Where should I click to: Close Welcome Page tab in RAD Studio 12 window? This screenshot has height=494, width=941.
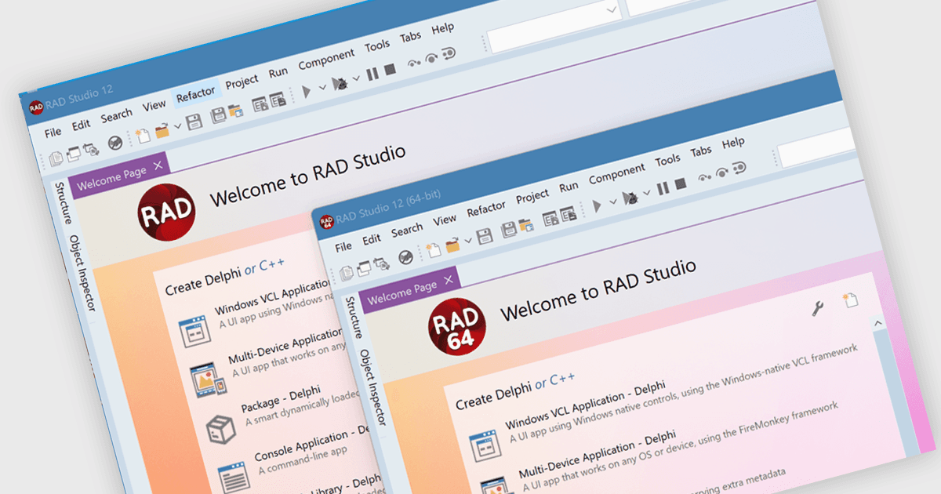(158, 165)
